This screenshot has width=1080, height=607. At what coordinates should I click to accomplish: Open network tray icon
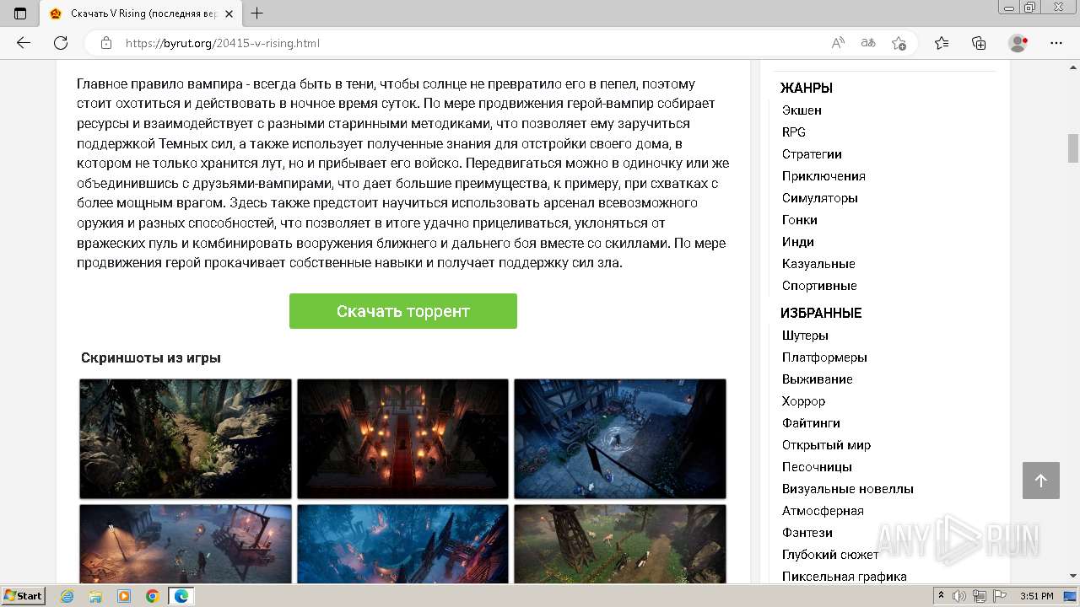tap(979, 596)
